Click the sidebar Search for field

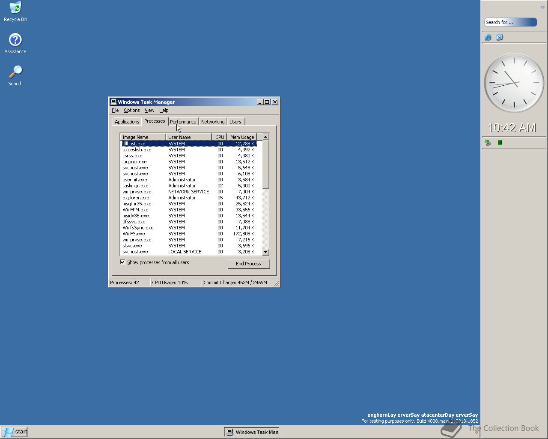pos(510,22)
